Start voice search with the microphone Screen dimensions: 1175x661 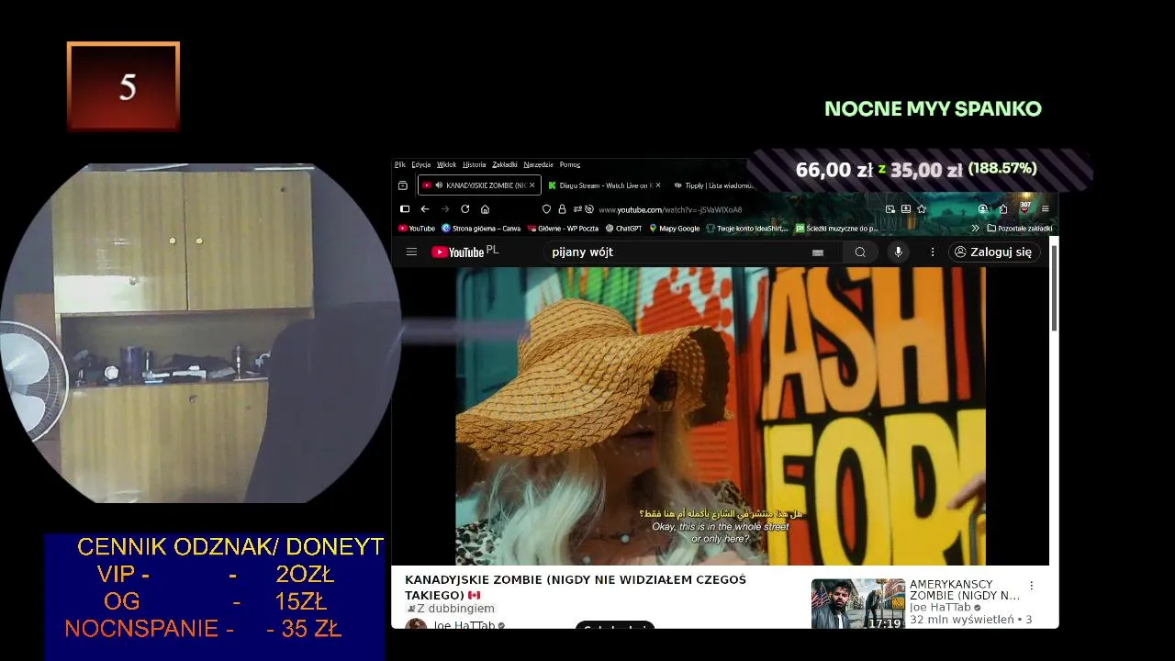[899, 252]
